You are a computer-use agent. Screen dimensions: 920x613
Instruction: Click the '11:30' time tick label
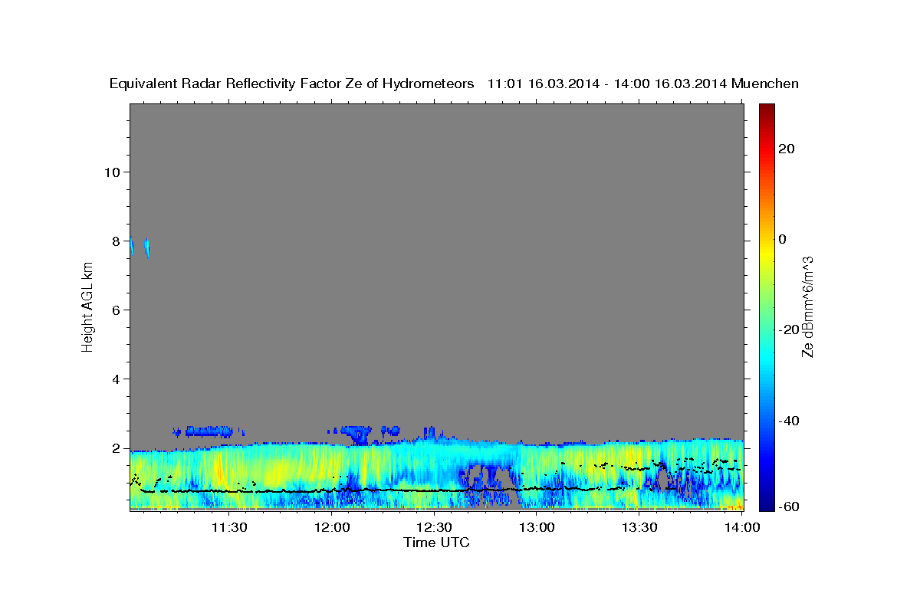click(x=229, y=527)
